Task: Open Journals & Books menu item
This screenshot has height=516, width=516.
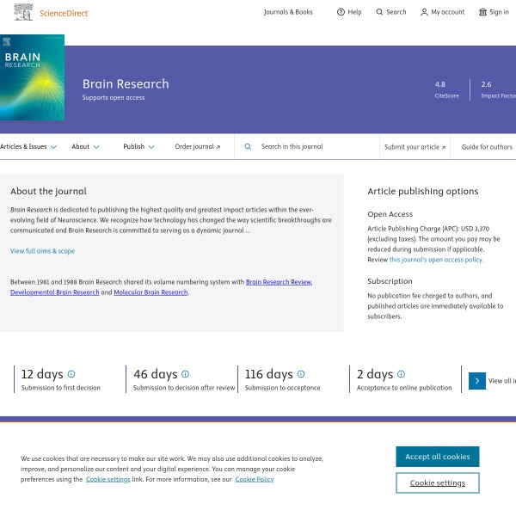Action: 288,12
